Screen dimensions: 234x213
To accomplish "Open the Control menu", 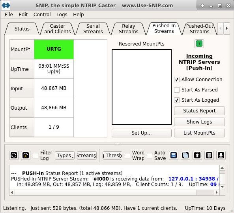I will (42, 15).
